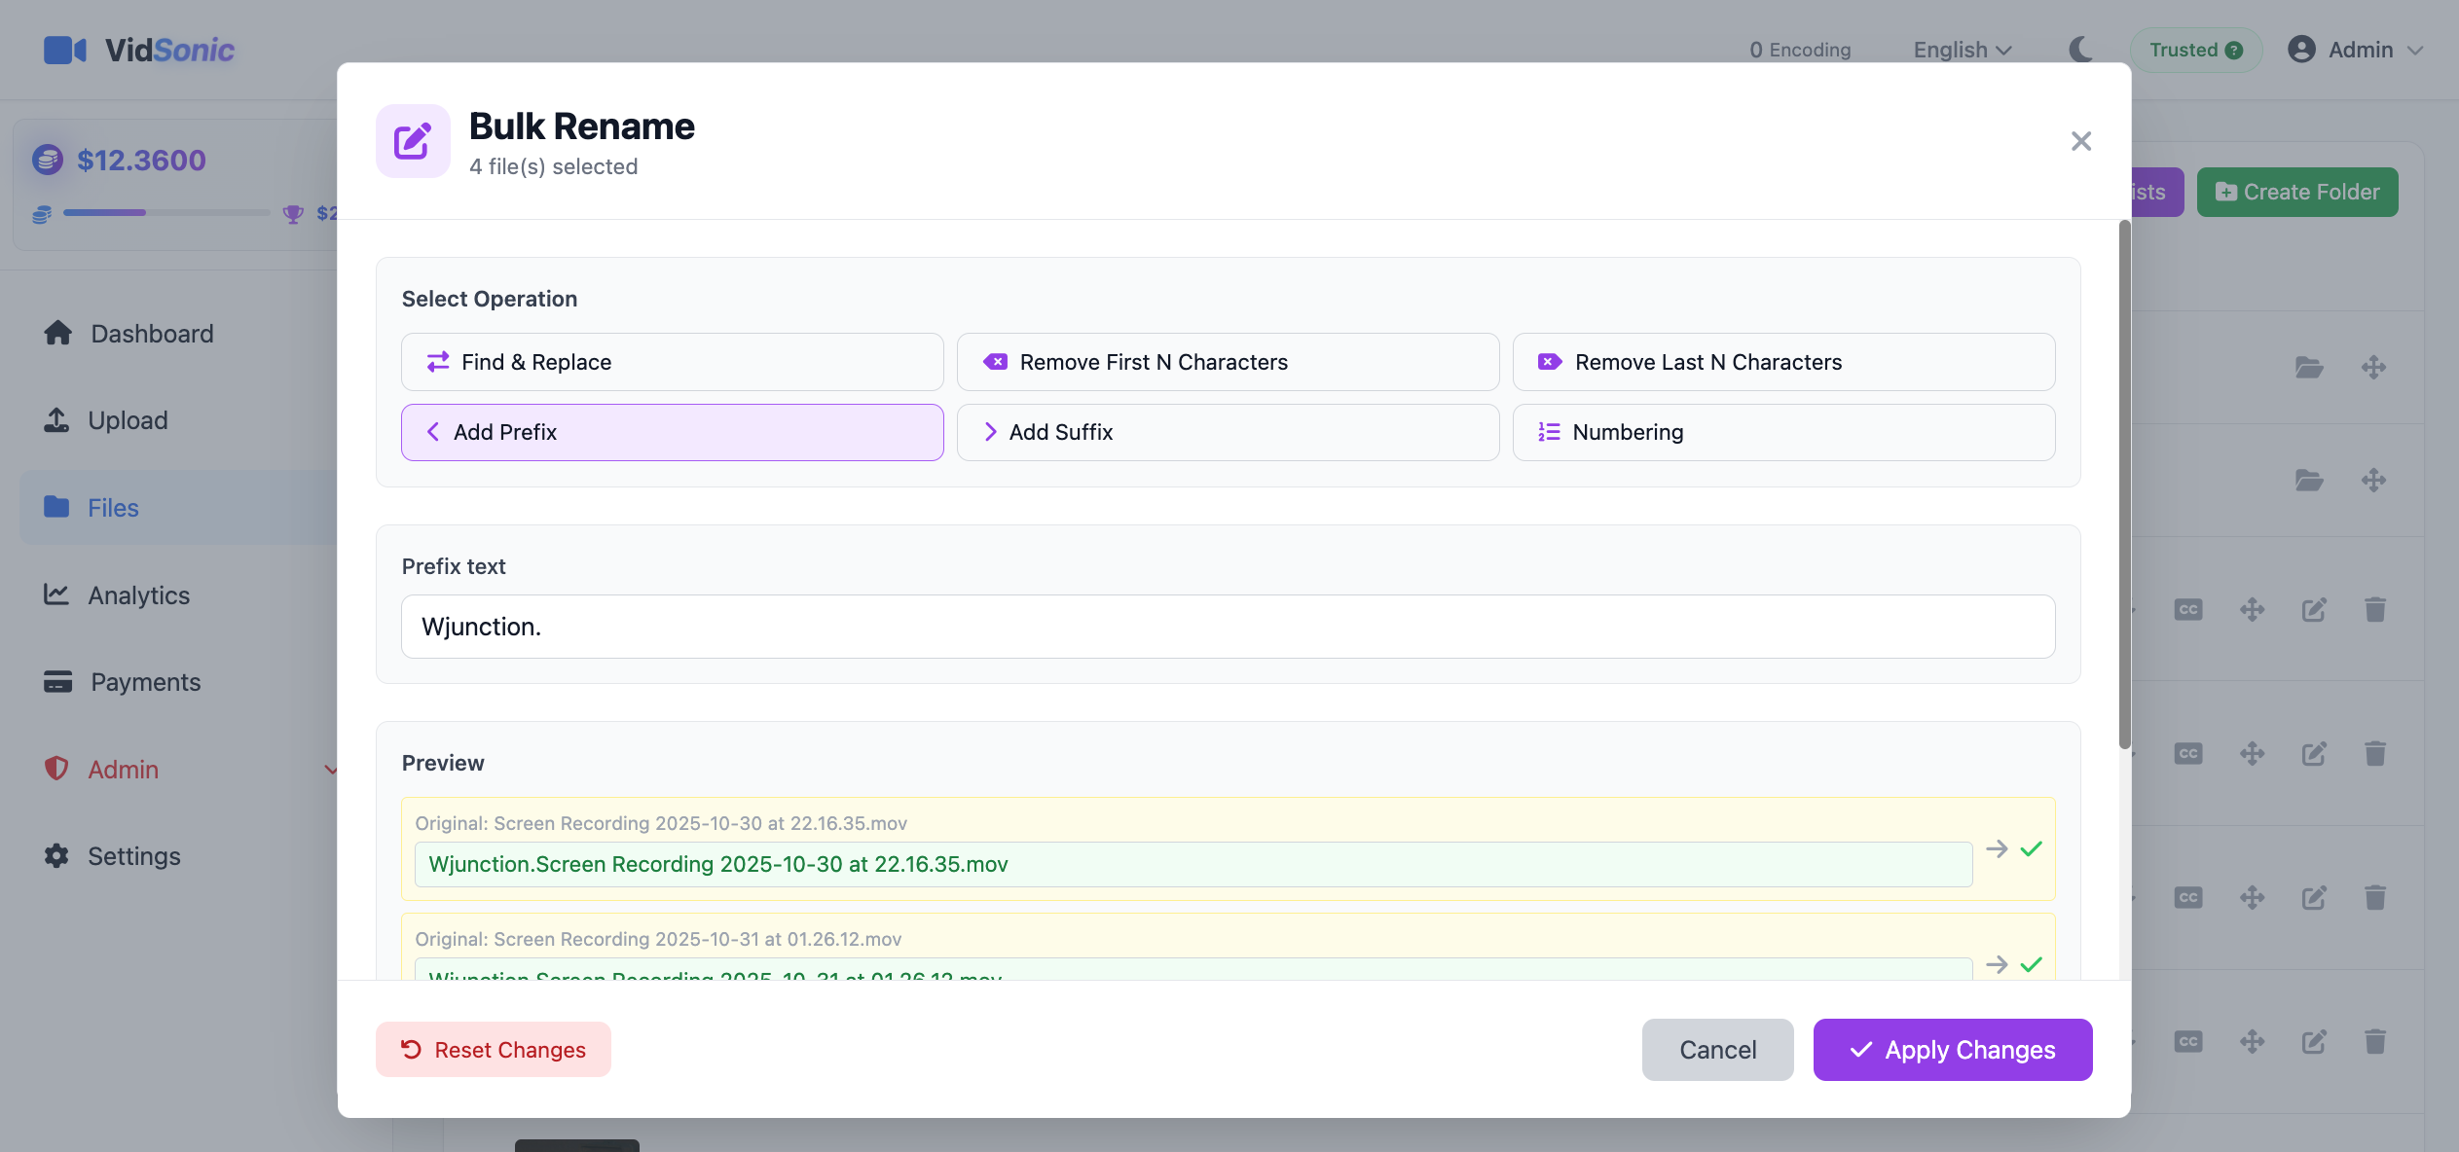Click the move arrows icon beside first folder

pos(2372,368)
